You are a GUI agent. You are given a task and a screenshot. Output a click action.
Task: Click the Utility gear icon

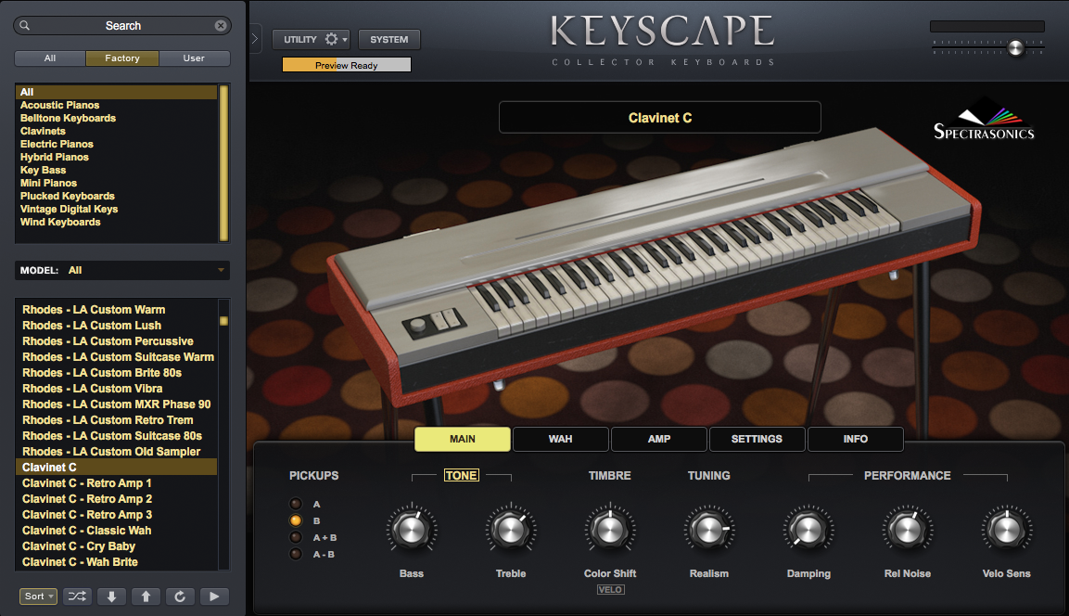coord(329,39)
